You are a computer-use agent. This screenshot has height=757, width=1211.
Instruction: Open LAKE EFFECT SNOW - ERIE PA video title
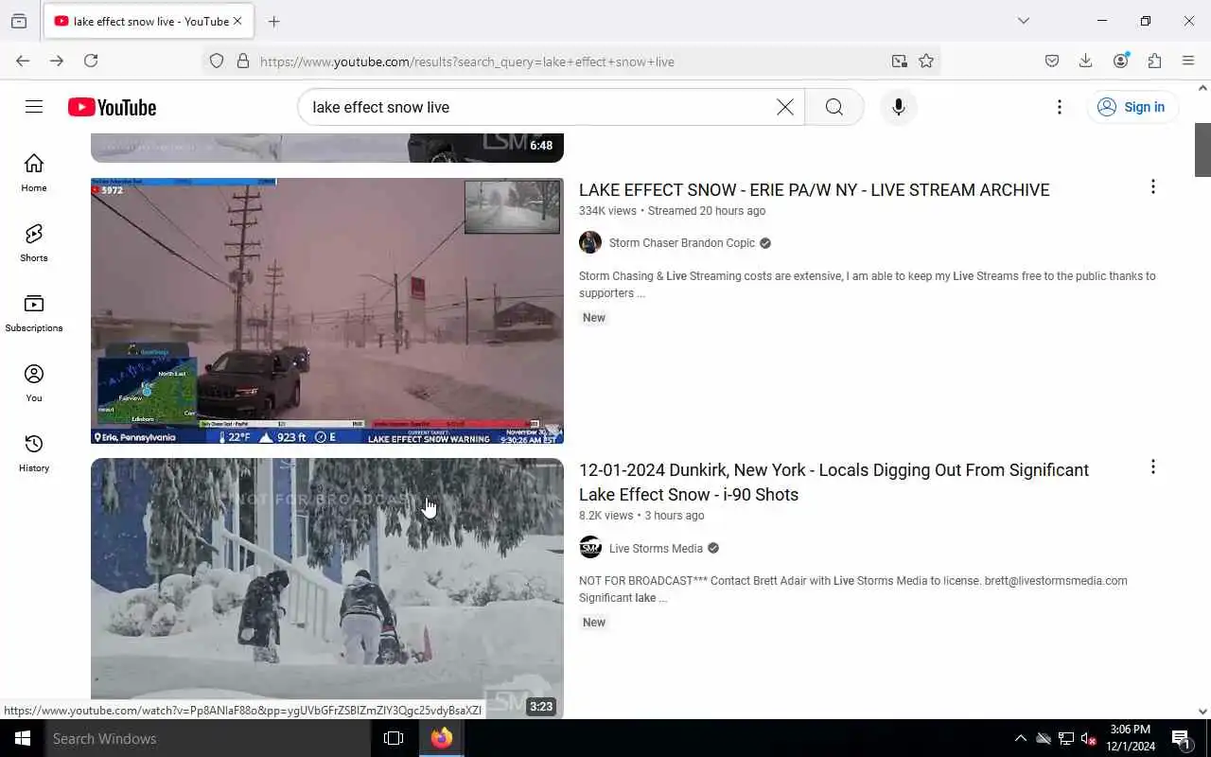[815, 189]
